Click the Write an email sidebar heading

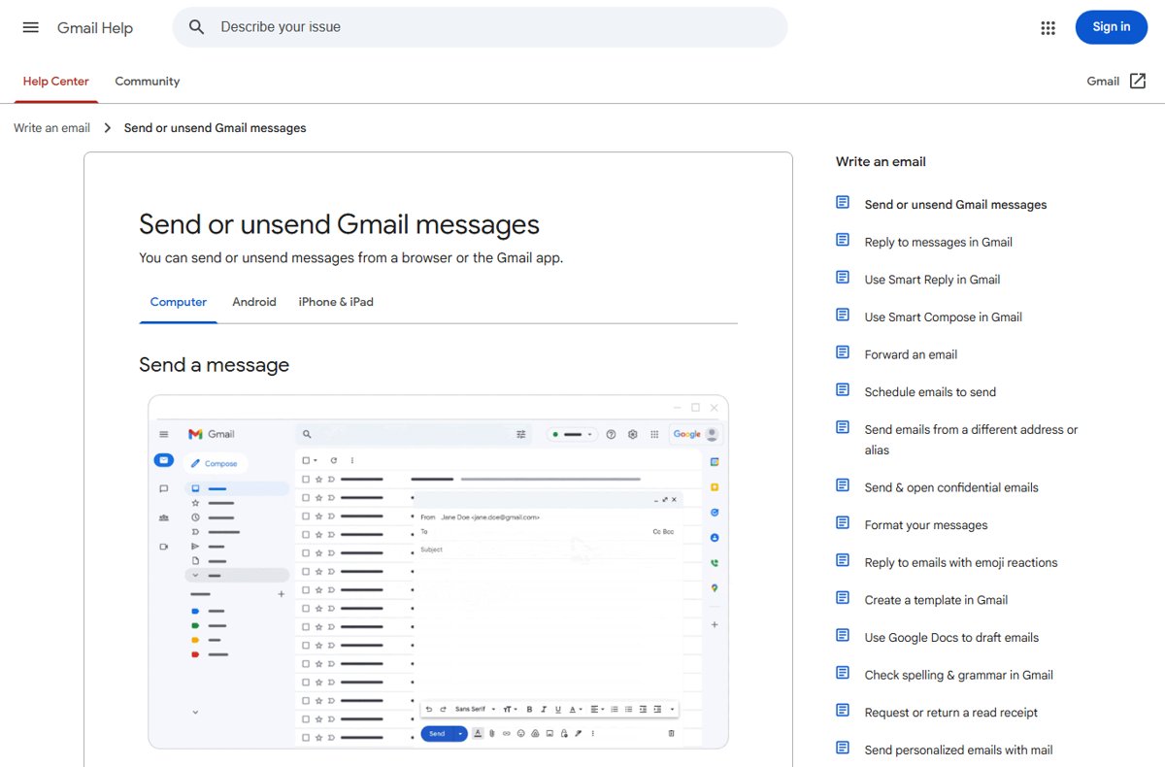pos(881,162)
